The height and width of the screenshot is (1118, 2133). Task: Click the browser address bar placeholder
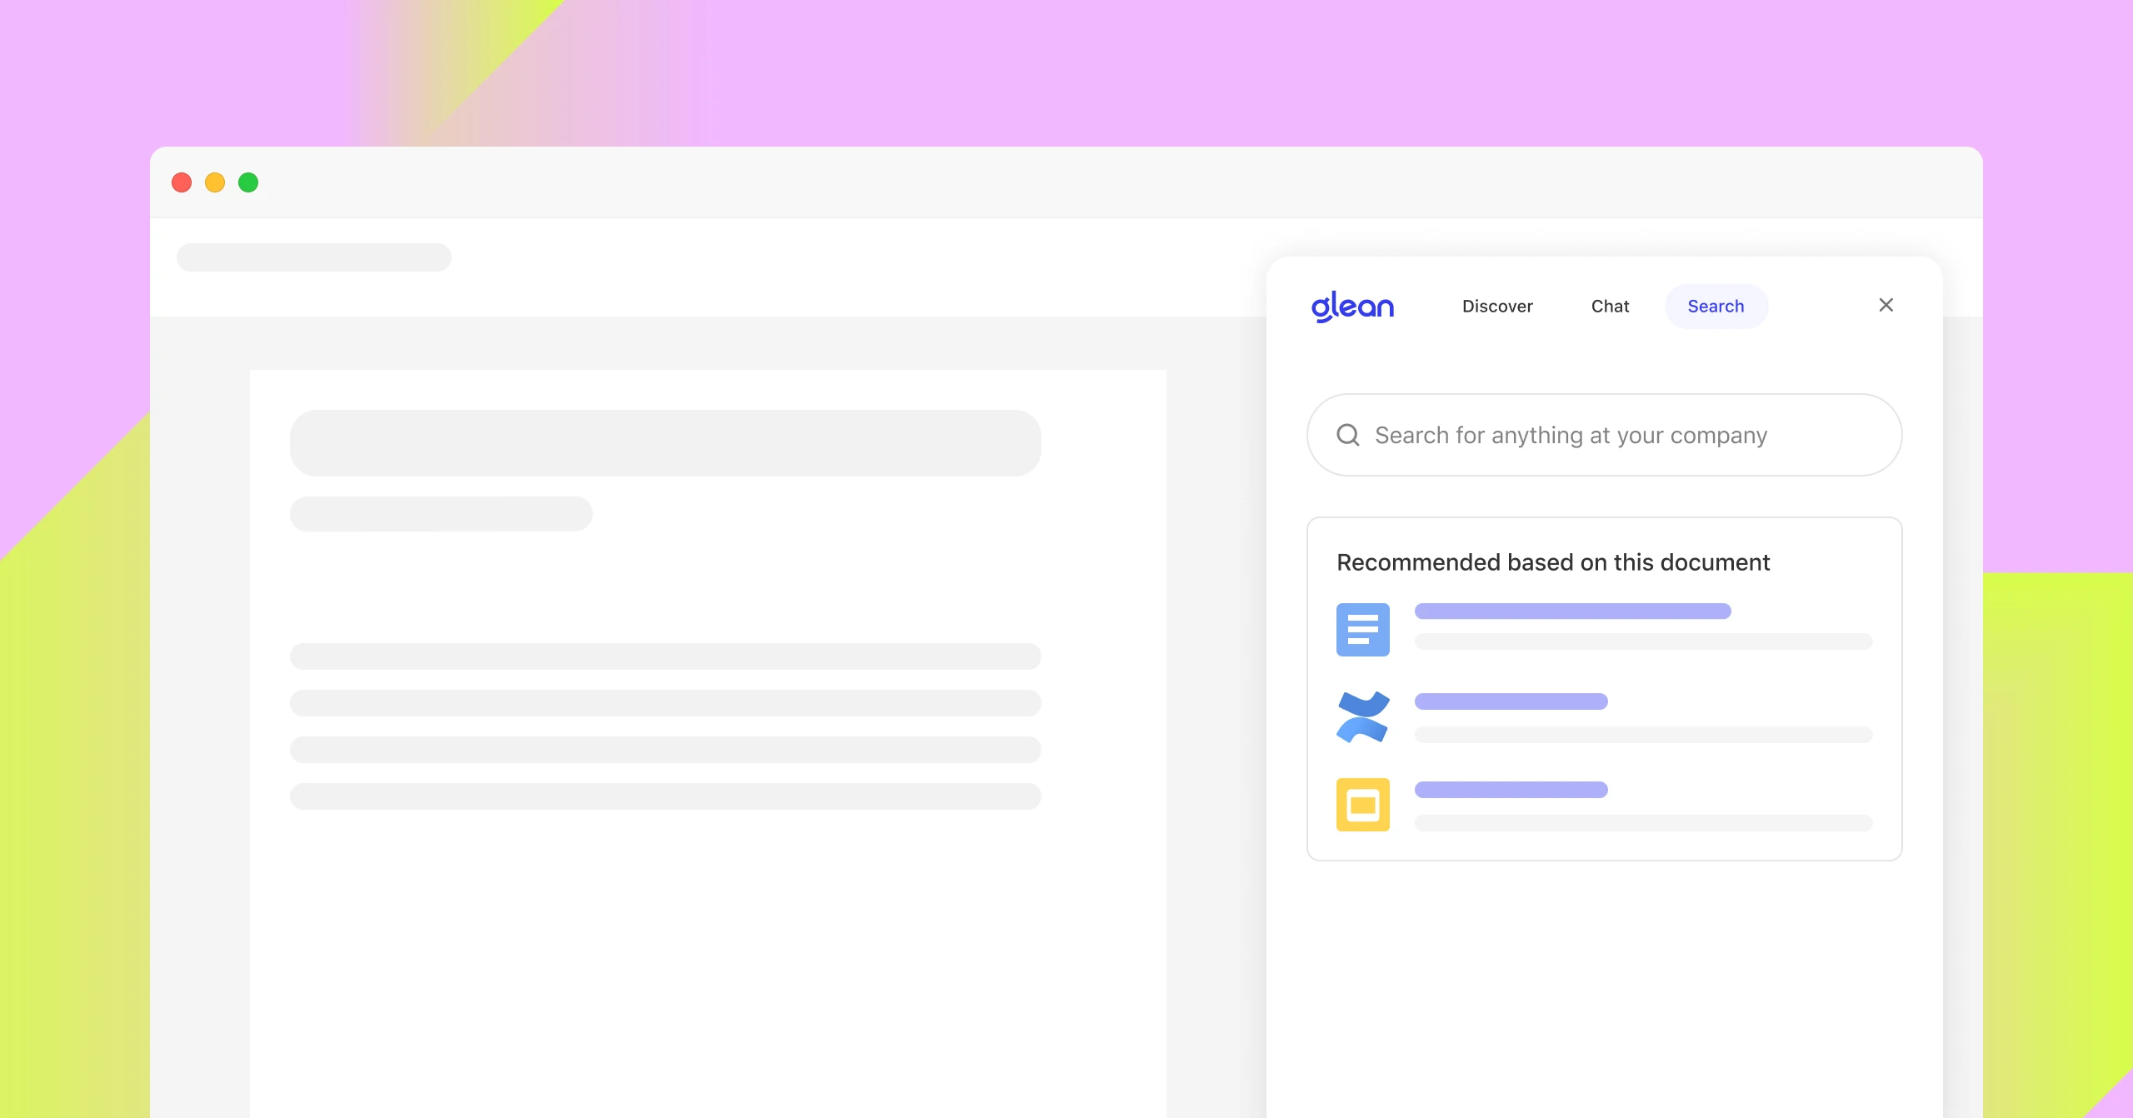314,257
